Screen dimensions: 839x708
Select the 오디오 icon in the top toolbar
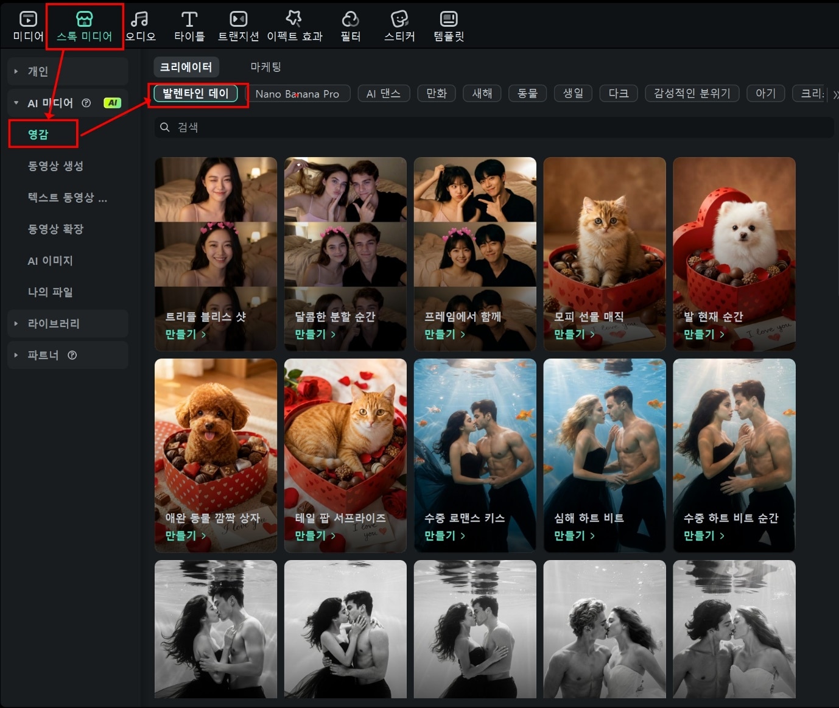[x=139, y=24]
